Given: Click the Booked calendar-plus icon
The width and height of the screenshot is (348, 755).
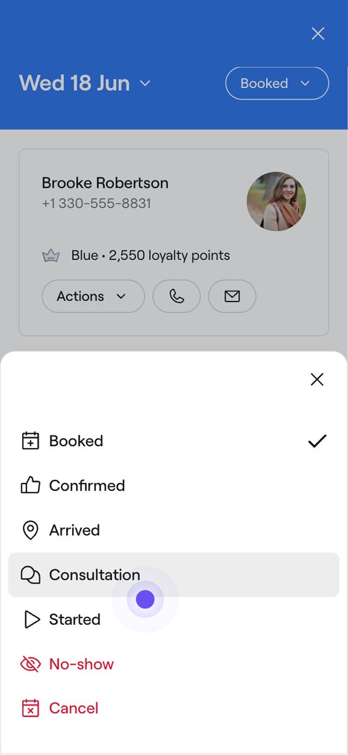Looking at the screenshot, I should [31, 441].
